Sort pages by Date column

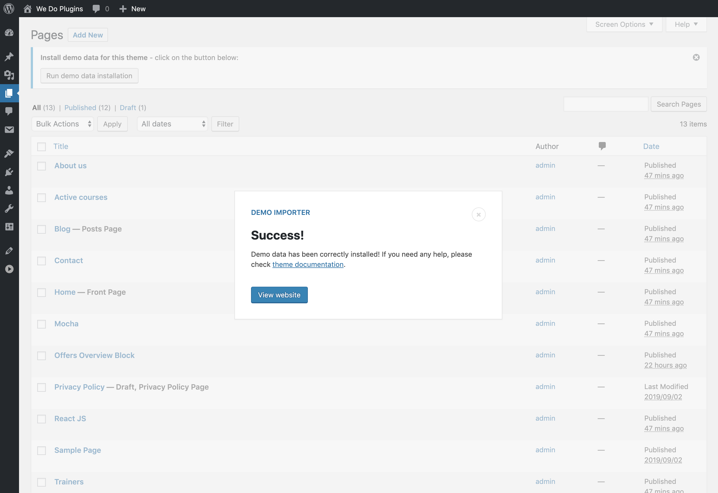tap(651, 146)
